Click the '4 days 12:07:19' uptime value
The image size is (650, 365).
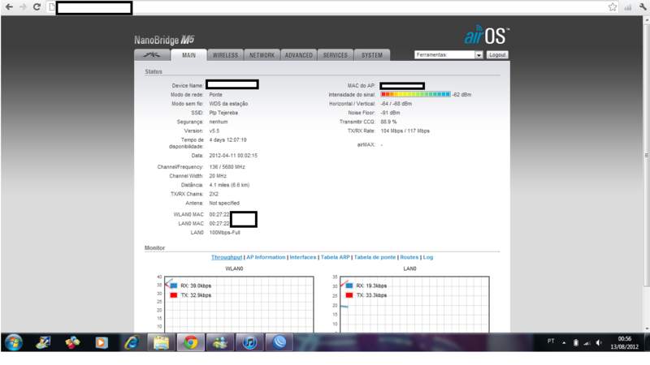[x=227, y=140]
